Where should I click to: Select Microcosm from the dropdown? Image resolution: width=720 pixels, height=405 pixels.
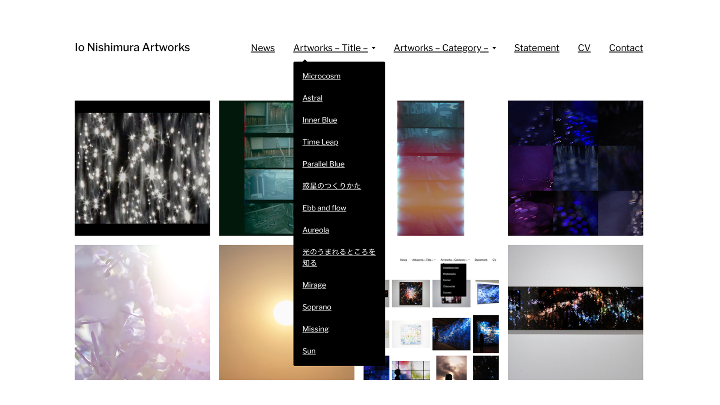(321, 76)
